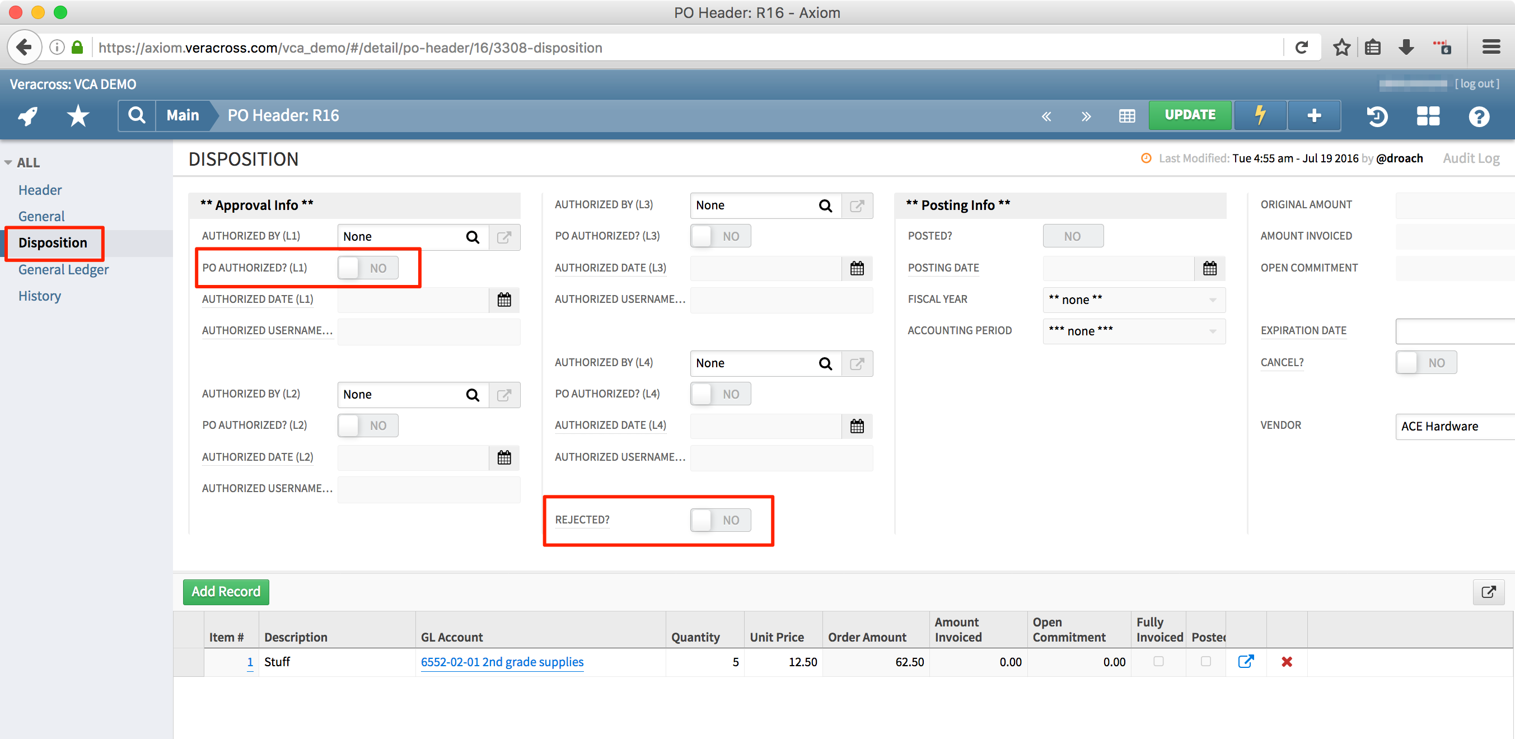Check the Fully Invoiced checkbox for Stuff
This screenshot has height=739, width=1515.
tap(1158, 661)
